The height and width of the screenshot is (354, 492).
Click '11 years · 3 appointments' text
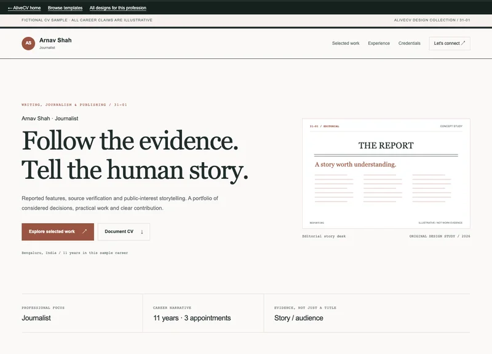pos(192,318)
